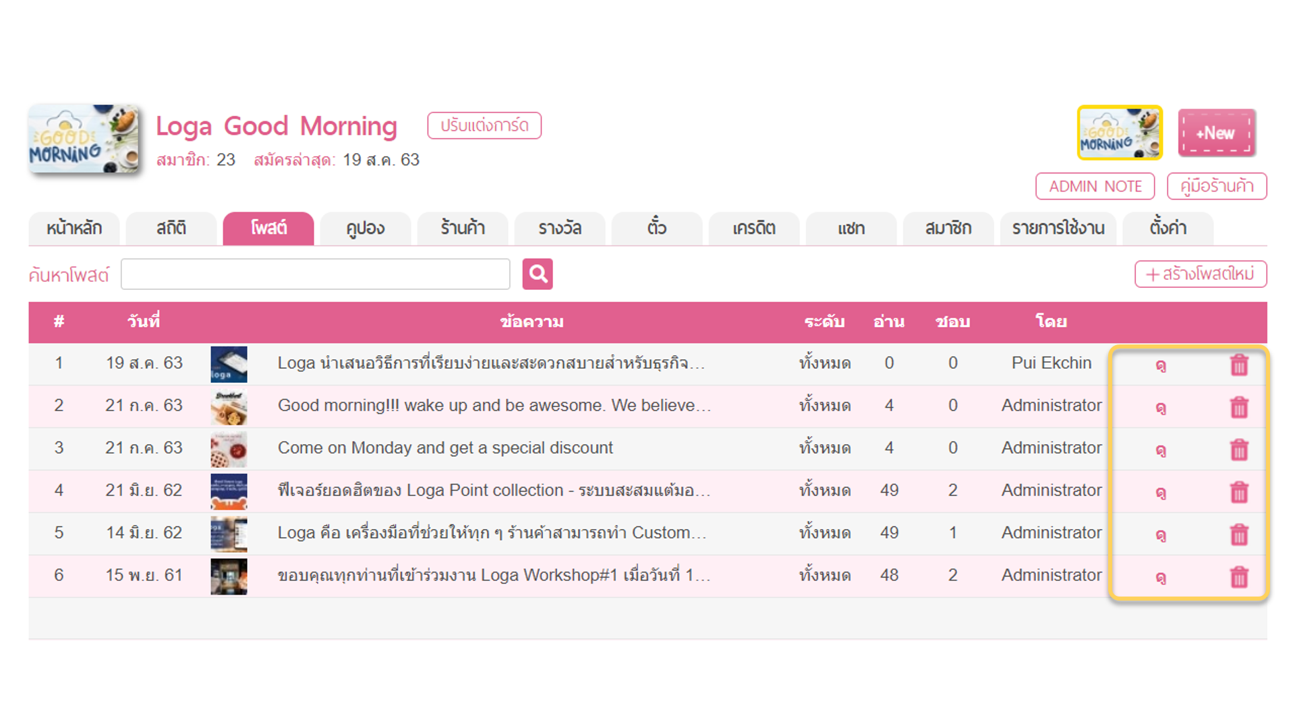Go to the เครดิต tab
This screenshot has height=728, width=1295.
pyautogui.click(x=754, y=229)
